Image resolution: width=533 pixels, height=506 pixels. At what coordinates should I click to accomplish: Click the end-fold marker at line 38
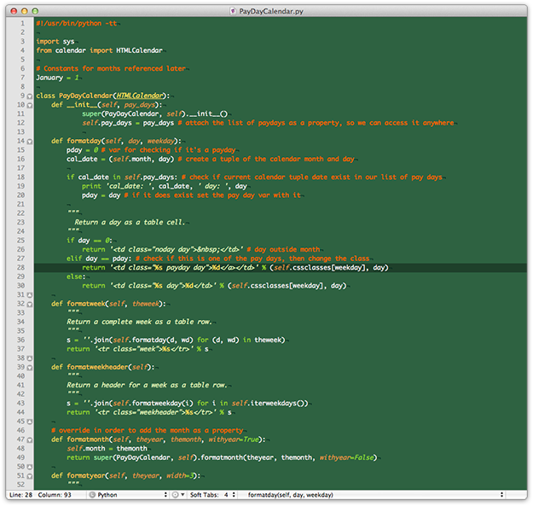click(30, 358)
